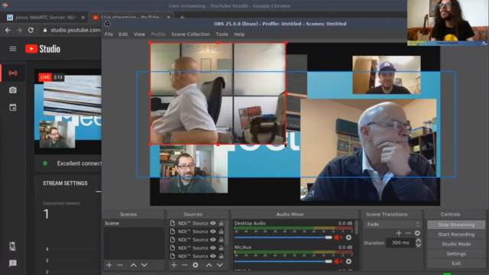Image resolution: width=489 pixels, height=275 pixels.
Task: Toggle the lock on the second NDI Source
Action: point(221,231)
